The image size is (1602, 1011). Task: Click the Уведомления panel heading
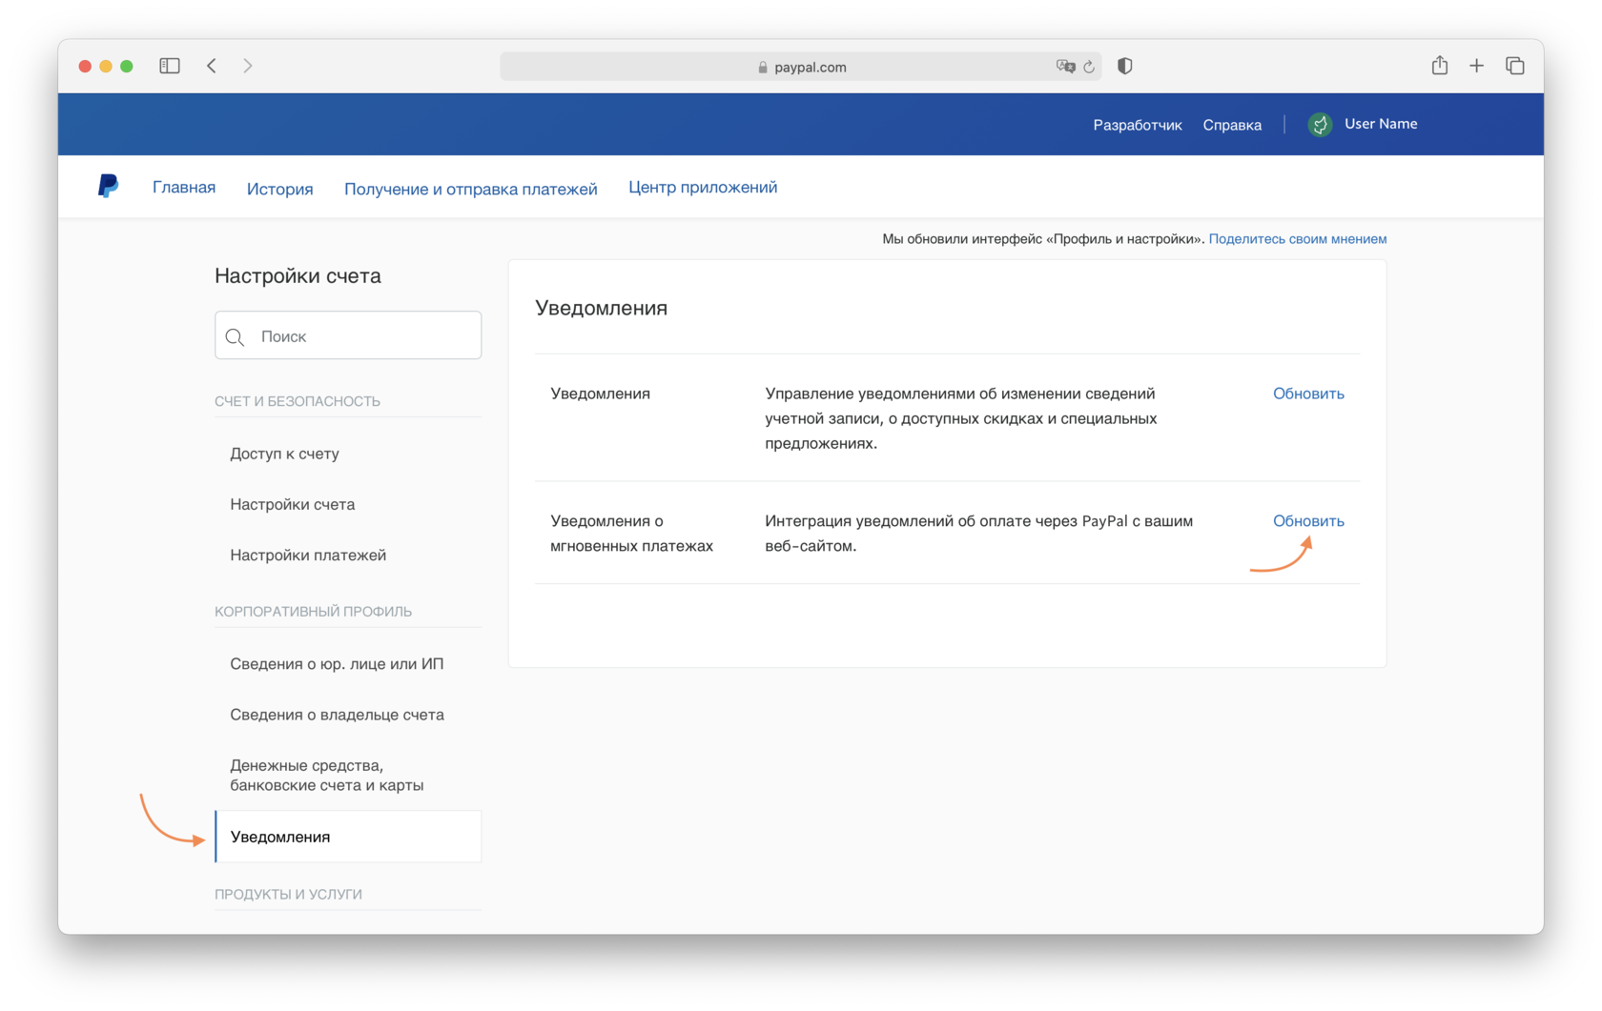pyautogui.click(x=602, y=308)
